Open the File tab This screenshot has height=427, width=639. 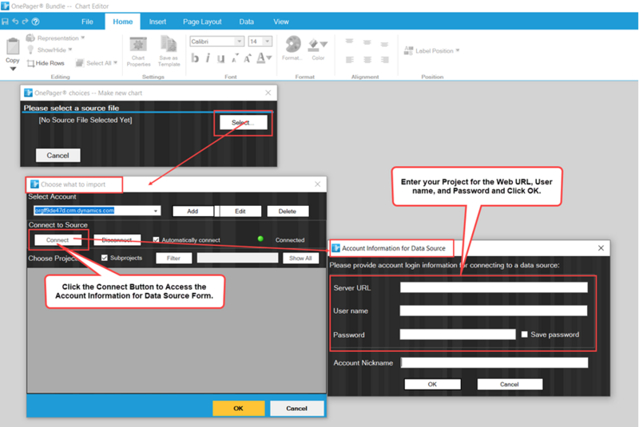[87, 22]
